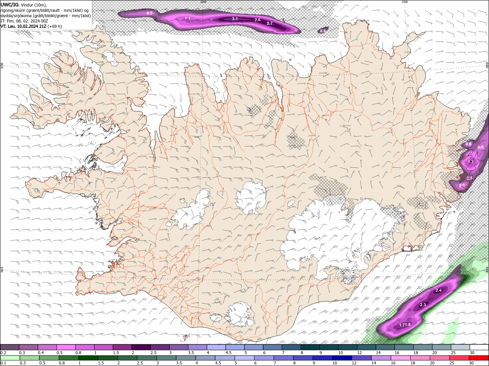489x366 pixels.
Task: Click the 2.6 value in northern precipitation band
Action: pyautogui.click(x=257, y=20)
